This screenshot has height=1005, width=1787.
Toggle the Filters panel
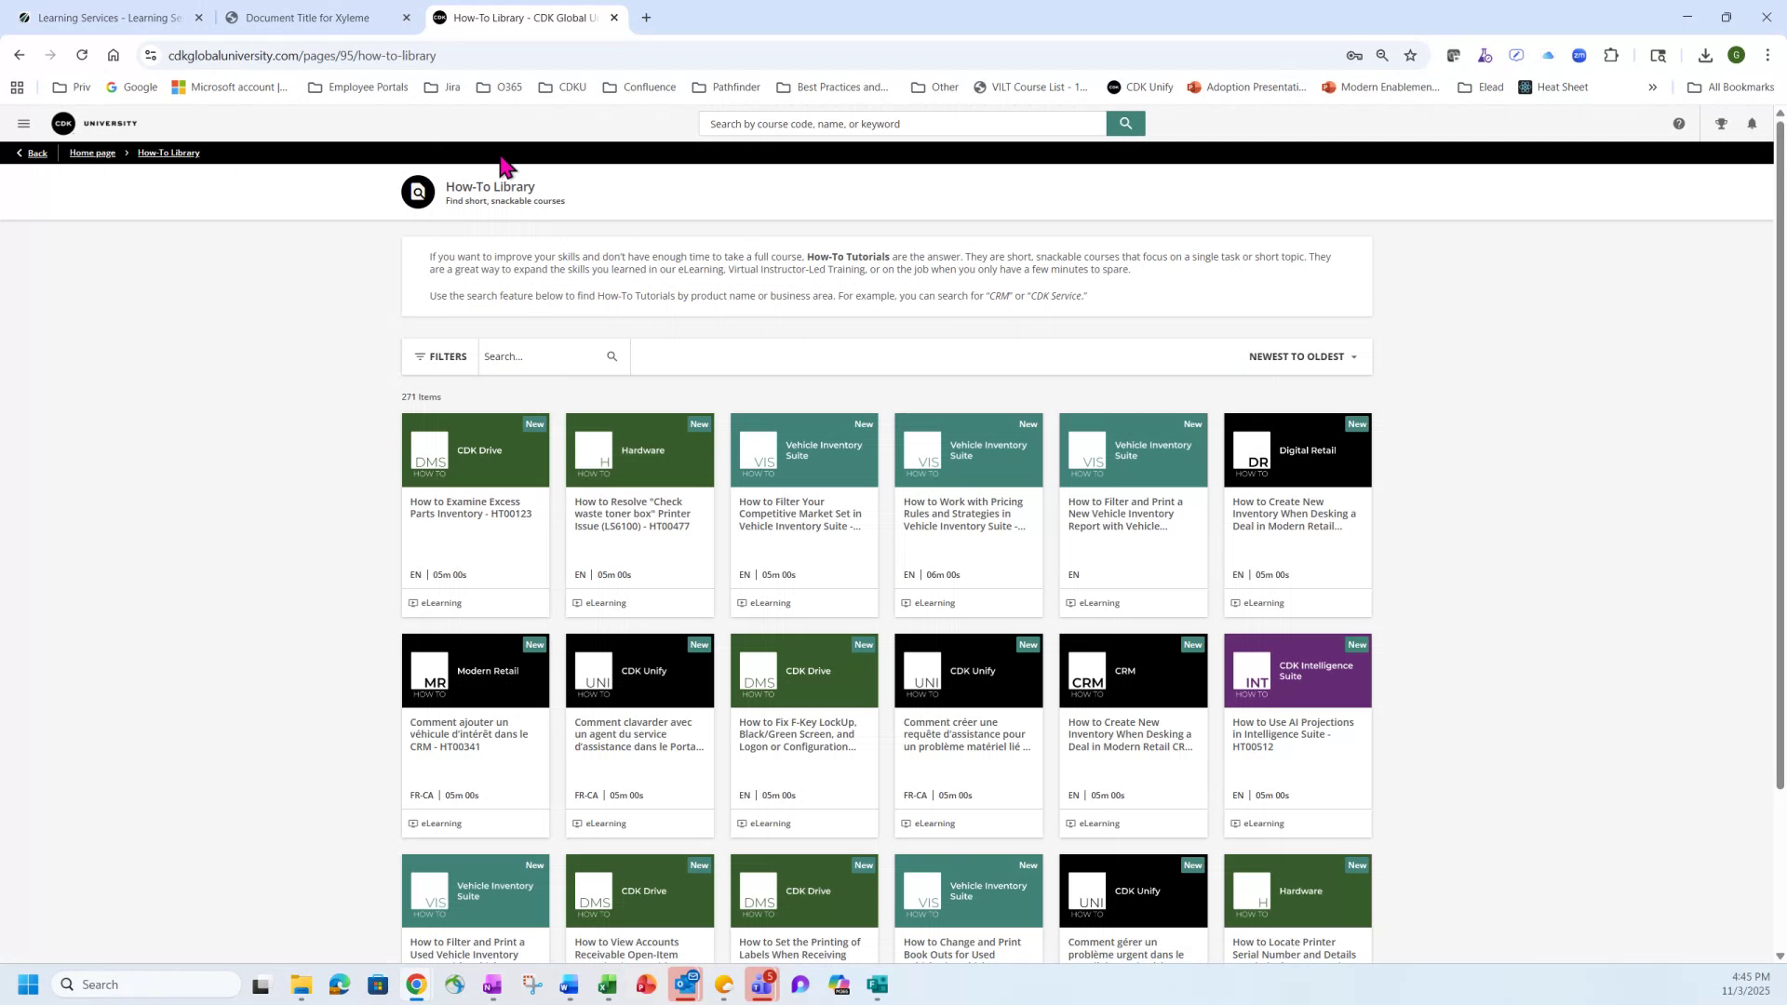tap(438, 355)
